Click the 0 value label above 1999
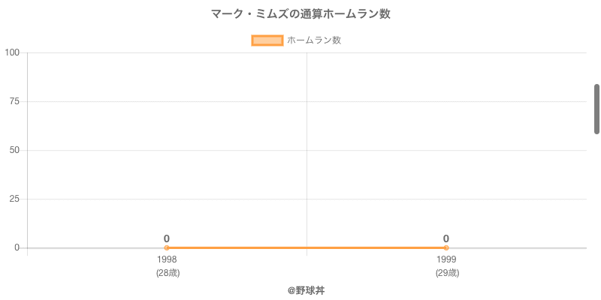 [446, 238]
